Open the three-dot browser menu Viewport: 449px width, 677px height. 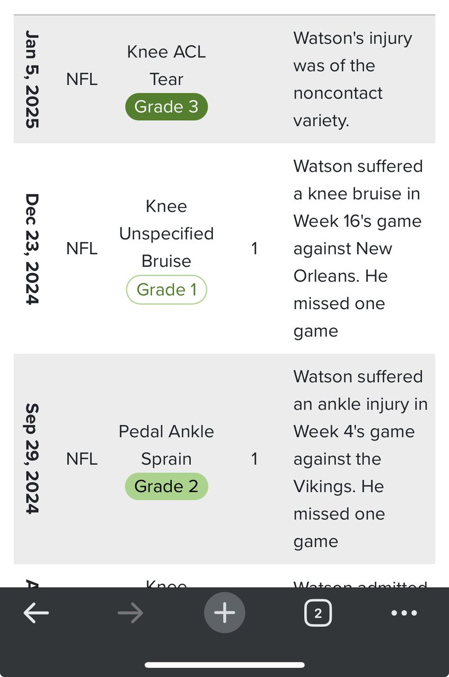[x=404, y=613]
